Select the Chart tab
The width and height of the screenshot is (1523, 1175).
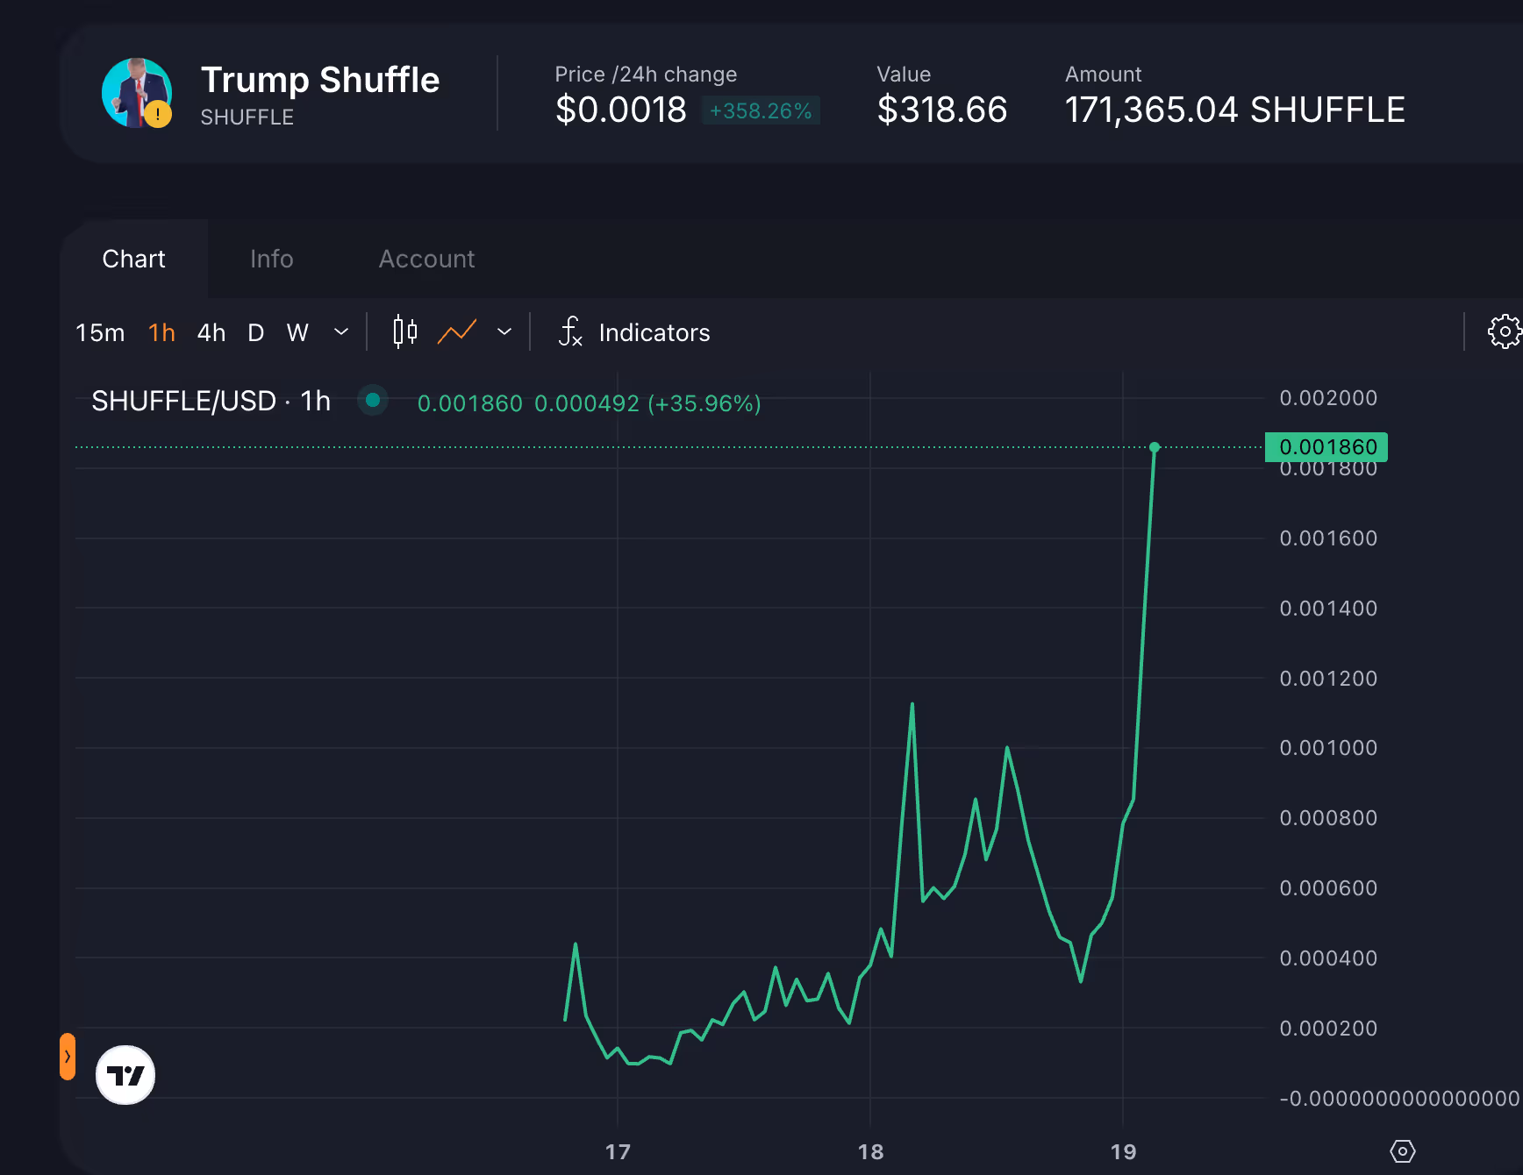pos(133,259)
